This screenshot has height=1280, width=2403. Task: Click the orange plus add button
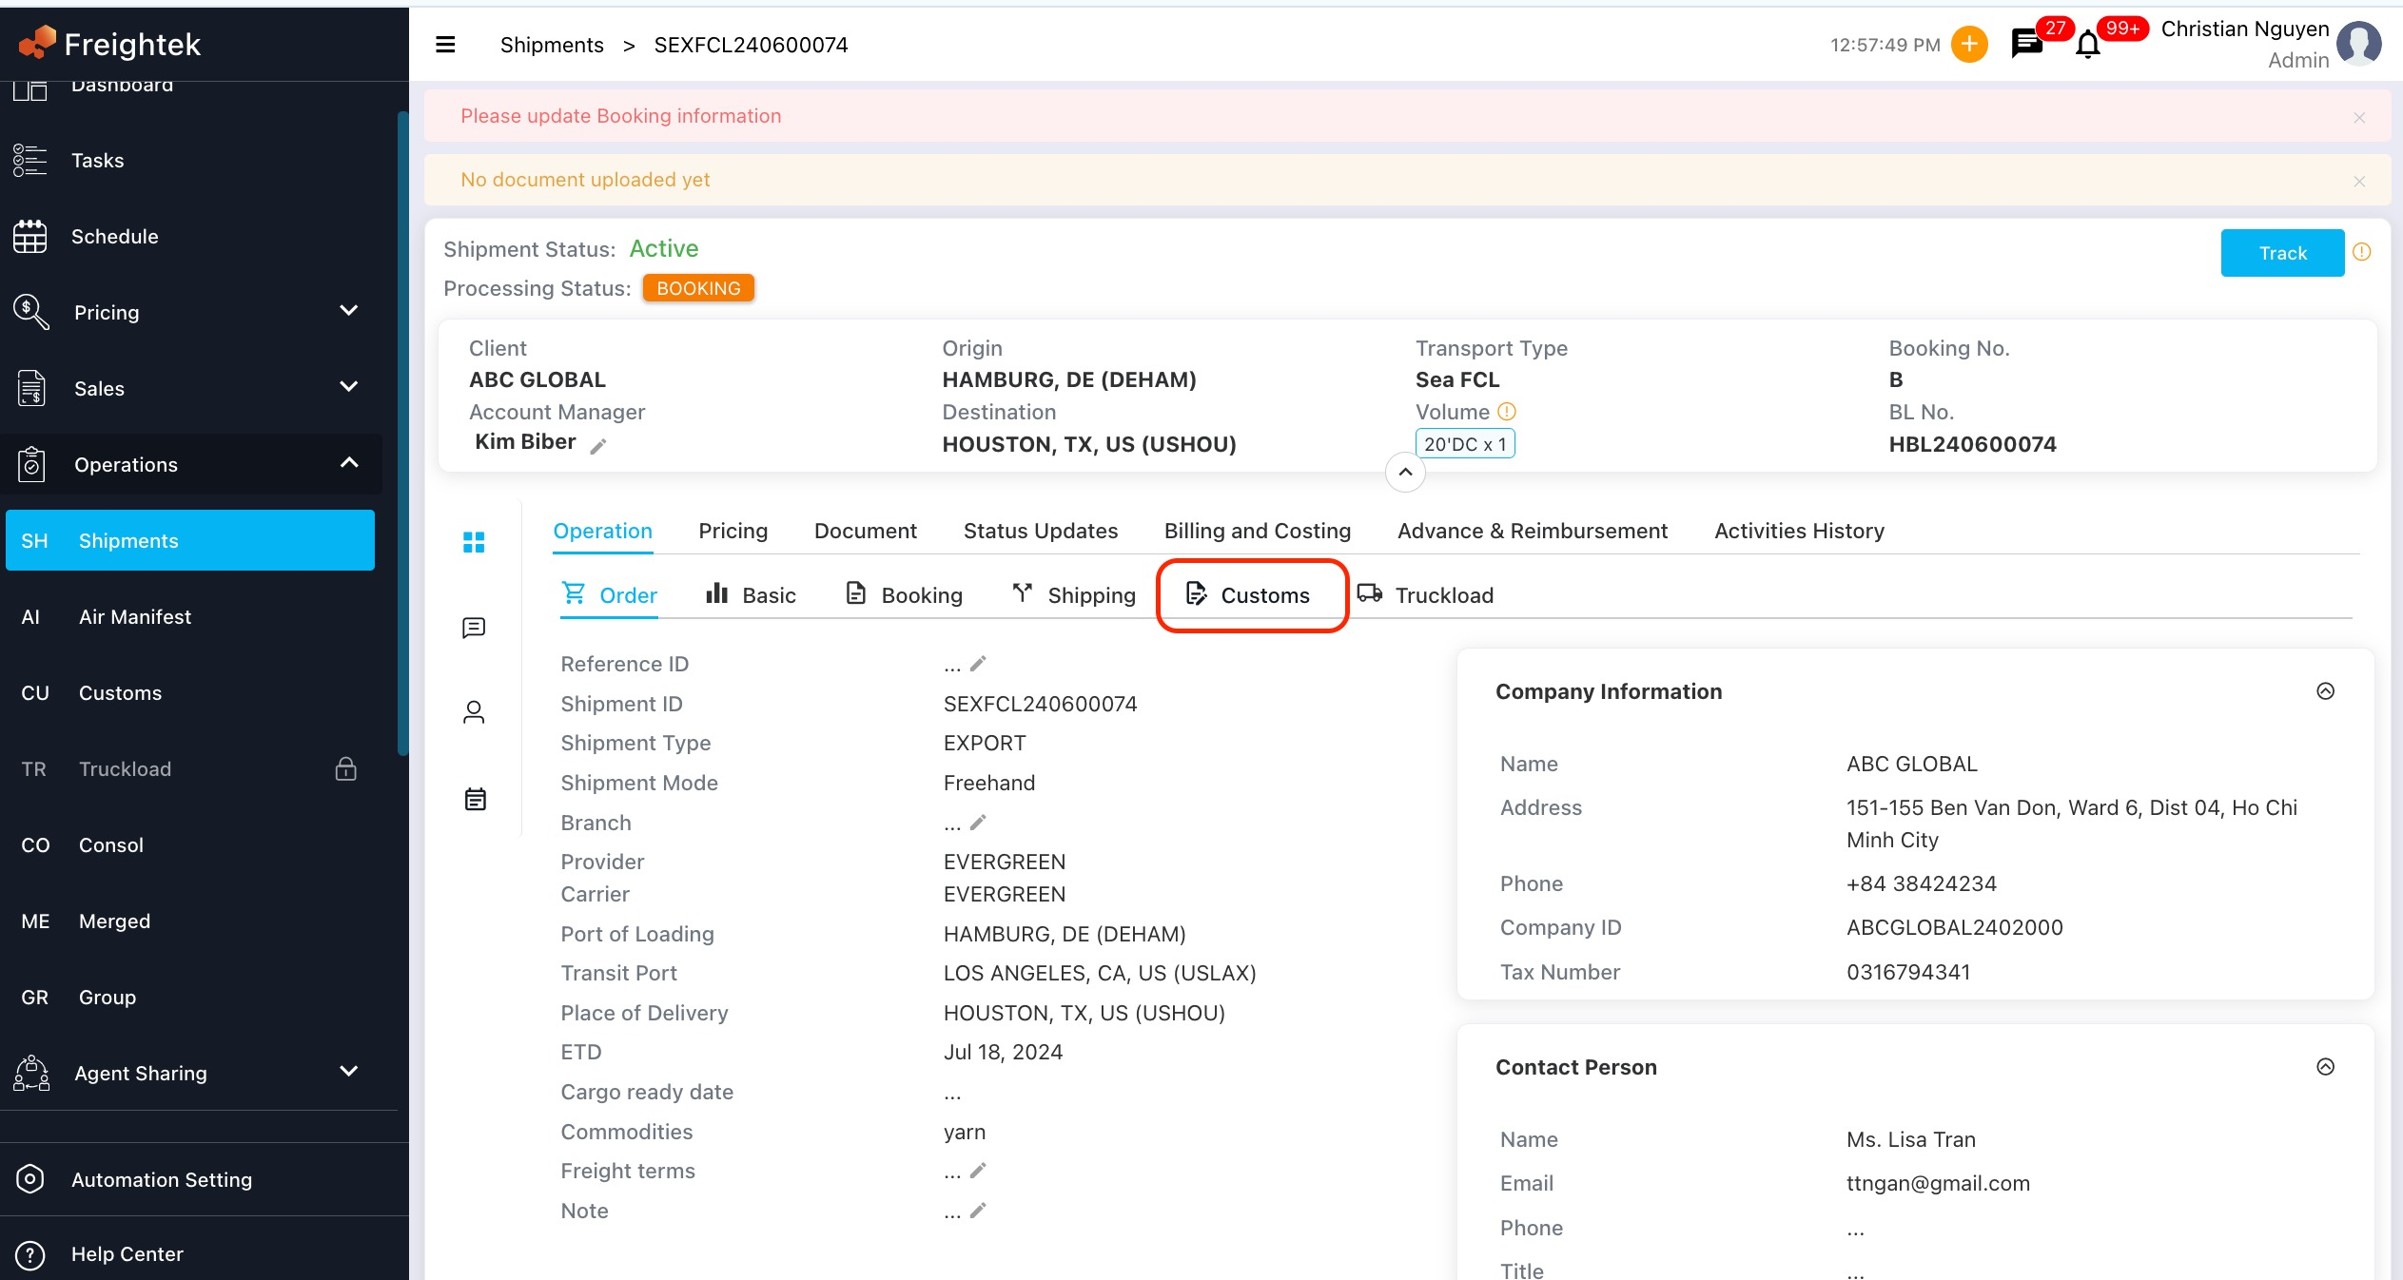coord(1968,44)
